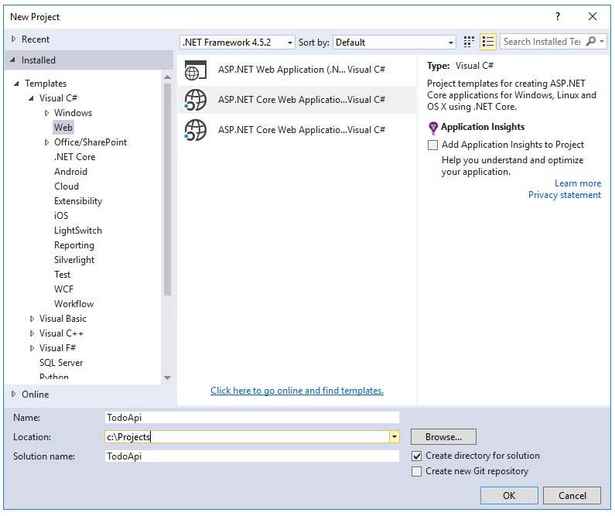Open the help question mark button
The image size is (615, 516).
coord(558,16)
